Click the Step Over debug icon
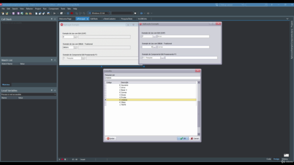Viewport: 294px width, 165px height. tap(80, 13)
